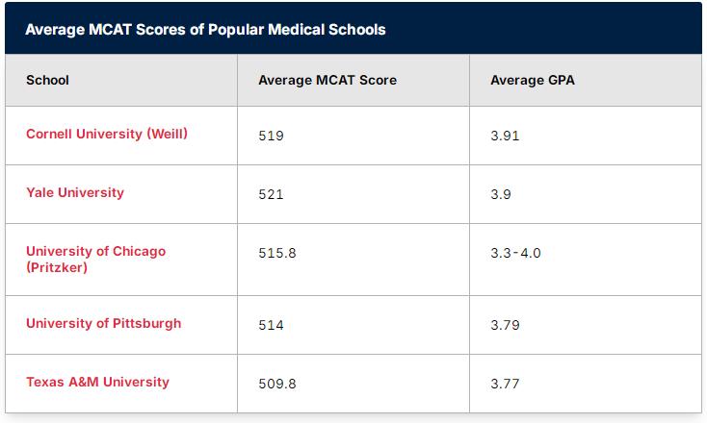The width and height of the screenshot is (707, 423).
Task: Click Cornell's GPA value 3.91
Action: pos(505,136)
